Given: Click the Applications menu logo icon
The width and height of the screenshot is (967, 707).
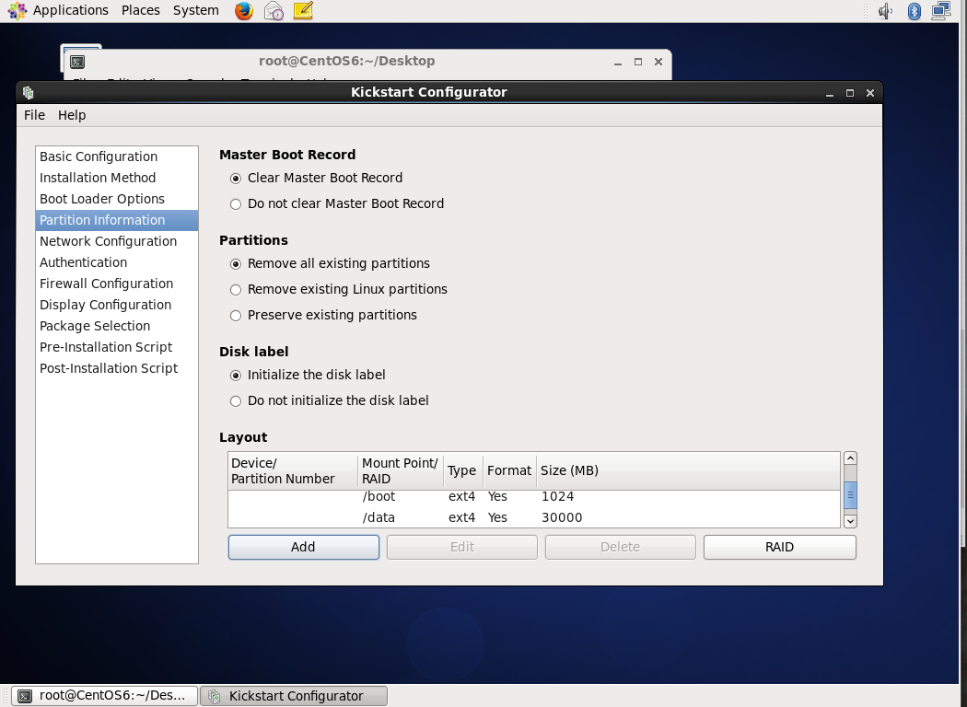Looking at the screenshot, I should (x=17, y=10).
